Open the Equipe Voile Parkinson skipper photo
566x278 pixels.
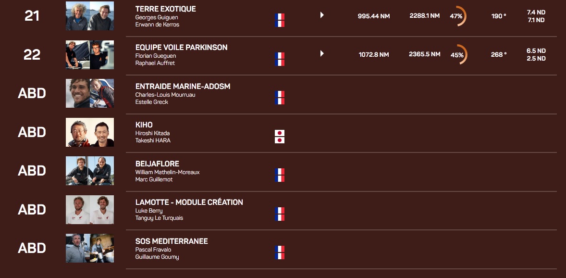(x=90, y=55)
